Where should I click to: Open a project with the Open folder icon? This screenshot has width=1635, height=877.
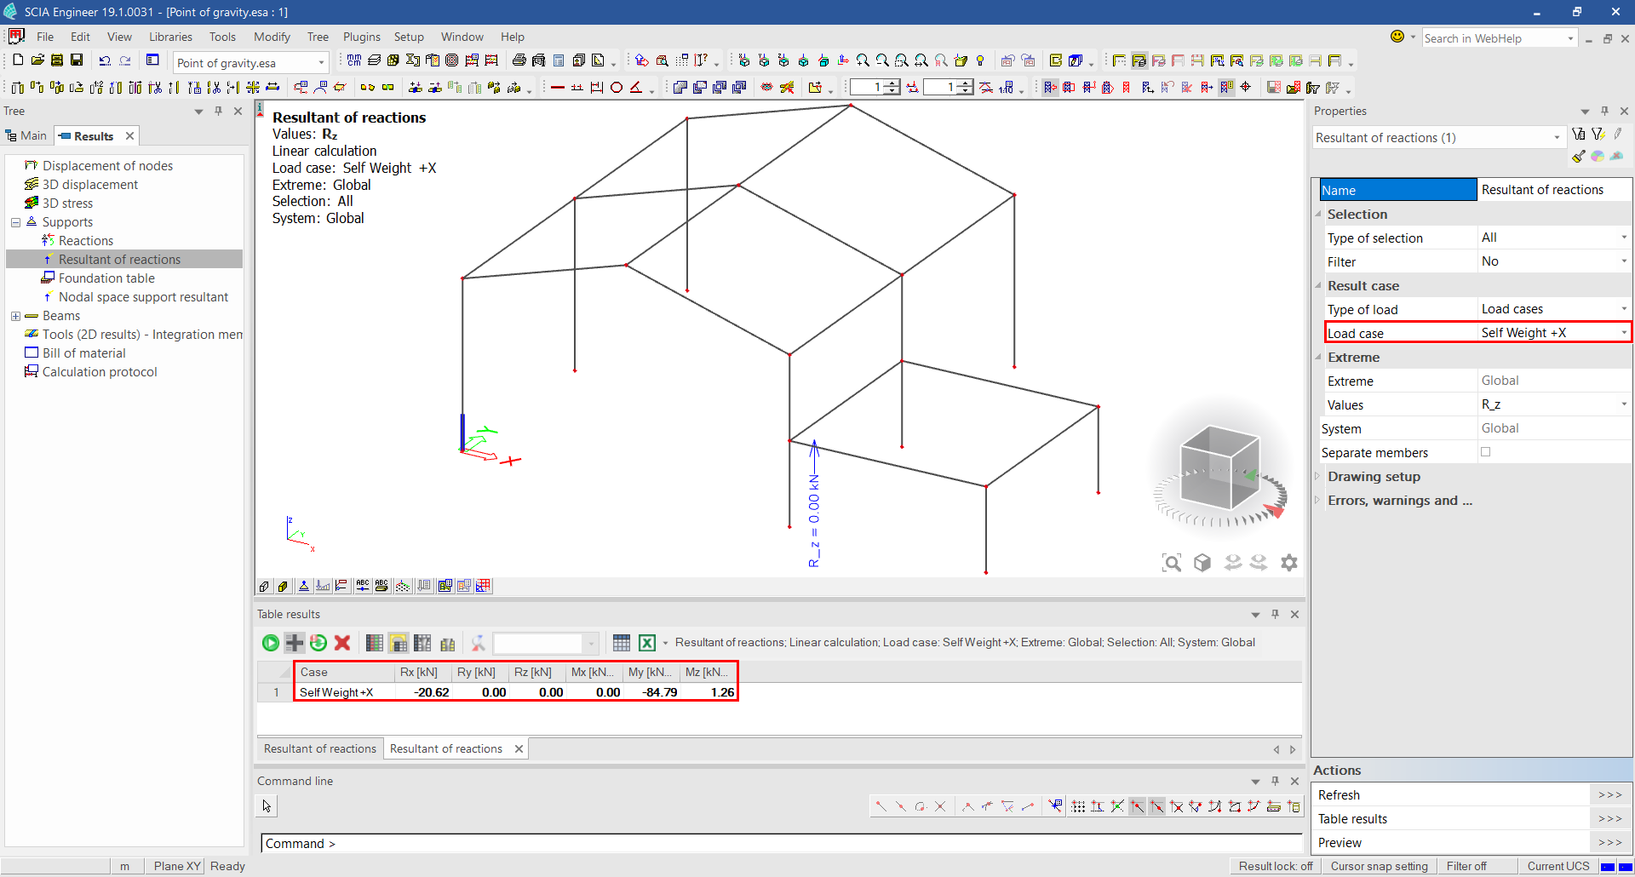click(x=37, y=60)
